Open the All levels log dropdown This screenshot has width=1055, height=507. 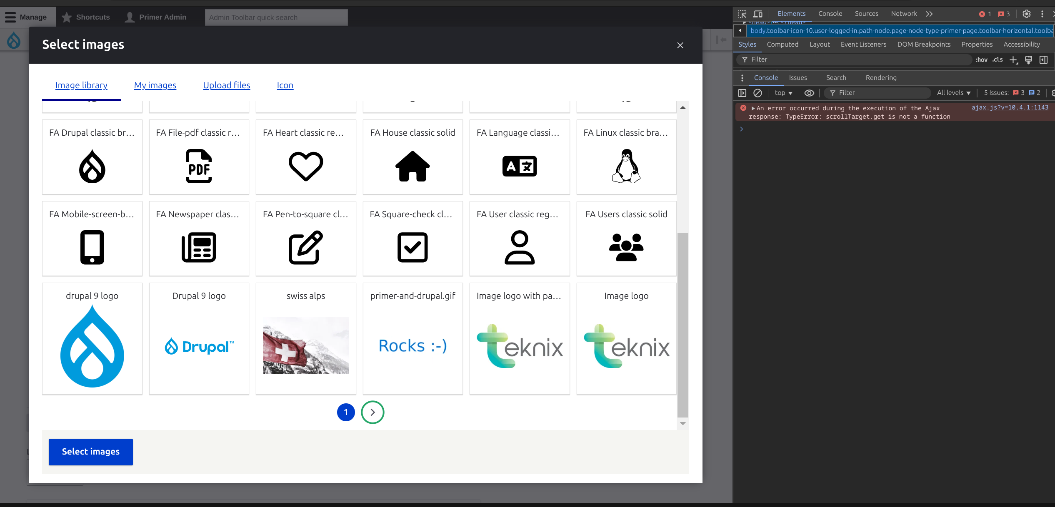953,93
